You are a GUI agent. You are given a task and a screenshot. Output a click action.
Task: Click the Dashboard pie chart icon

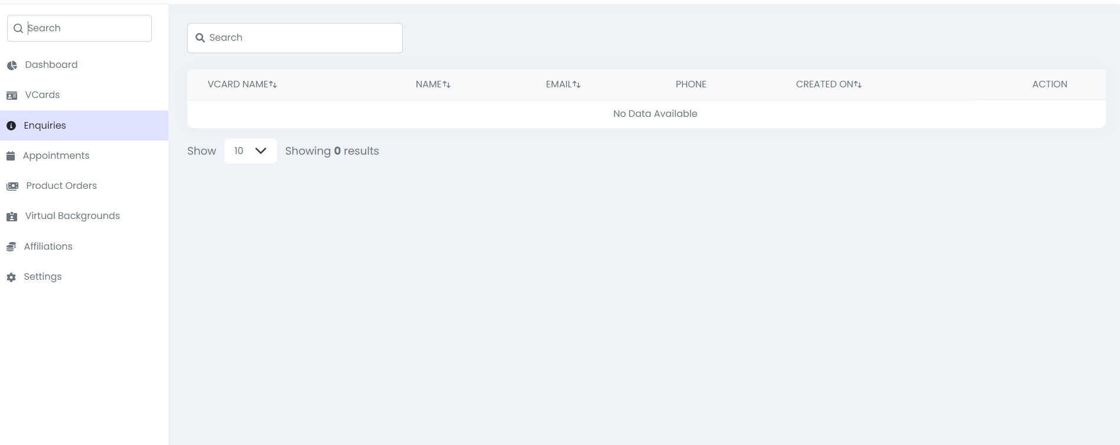(x=12, y=66)
